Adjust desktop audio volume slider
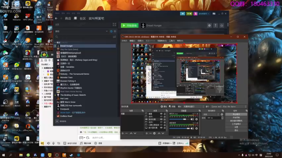 [179, 128]
